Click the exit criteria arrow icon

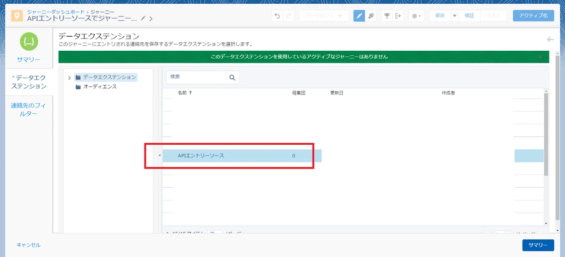pyautogui.click(x=398, y=16)
